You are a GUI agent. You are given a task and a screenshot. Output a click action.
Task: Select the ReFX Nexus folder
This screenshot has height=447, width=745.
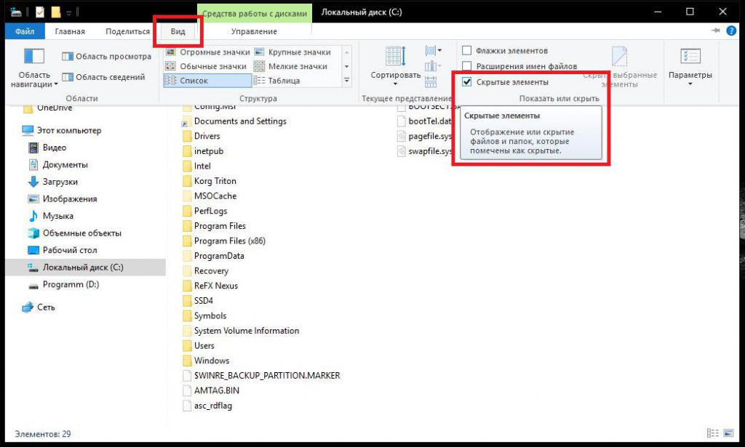[210, 286]
